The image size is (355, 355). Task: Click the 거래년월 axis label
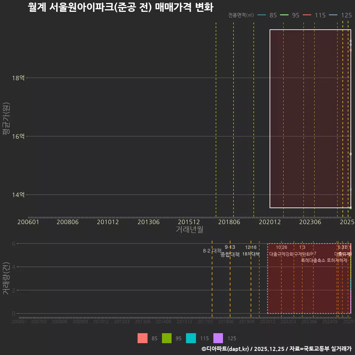tap(189, 230)
